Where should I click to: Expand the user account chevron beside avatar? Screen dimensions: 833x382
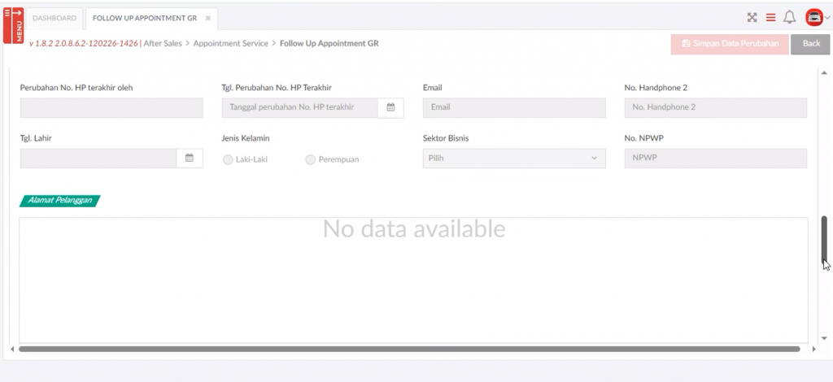(826, 19)
